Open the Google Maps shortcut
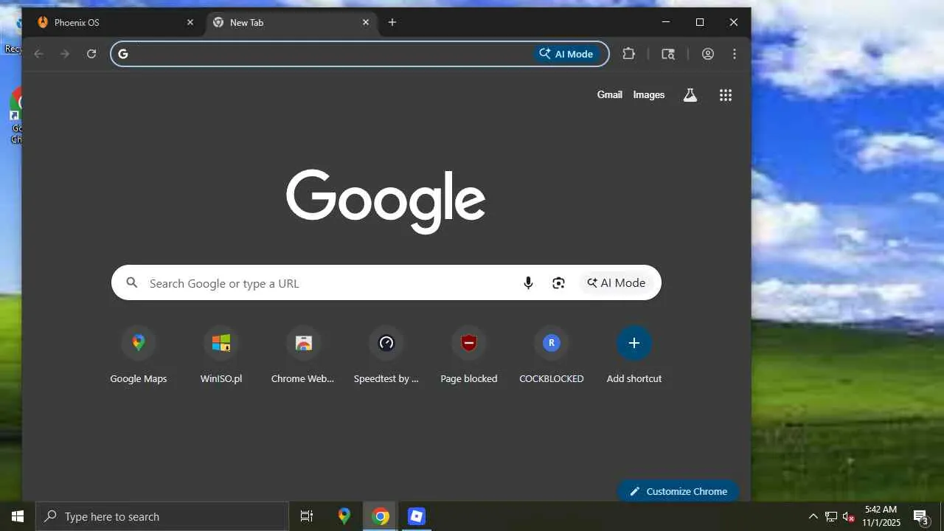 [139, 355]
